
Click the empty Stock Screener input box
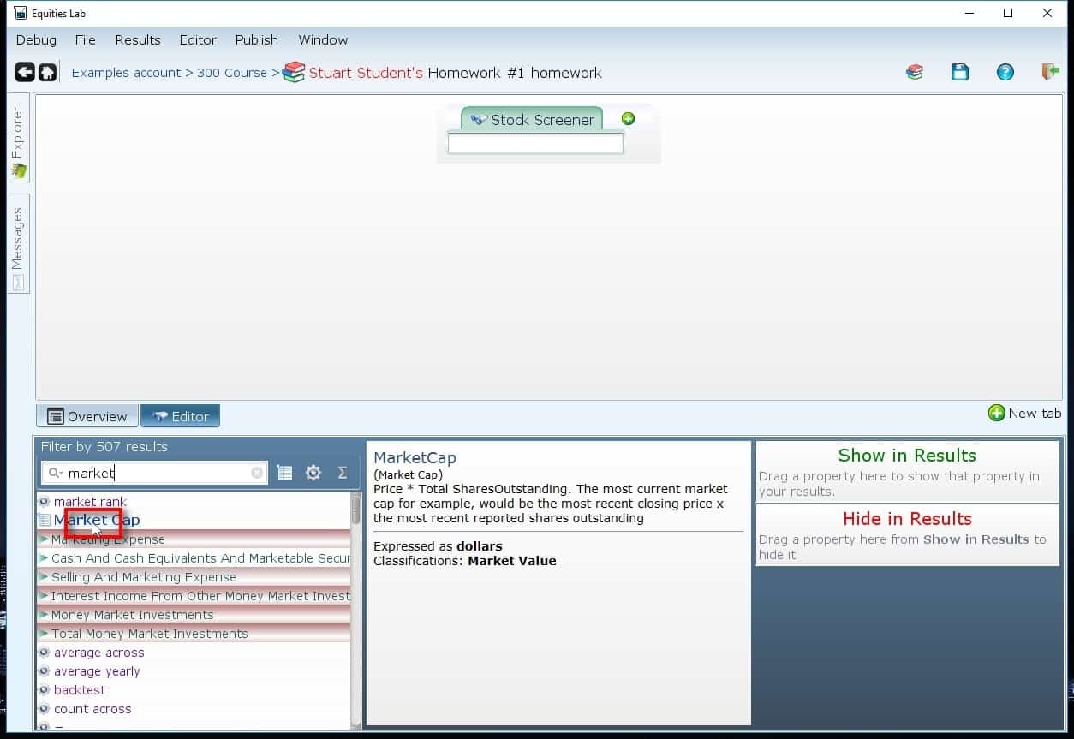click(x=535, y=143)
